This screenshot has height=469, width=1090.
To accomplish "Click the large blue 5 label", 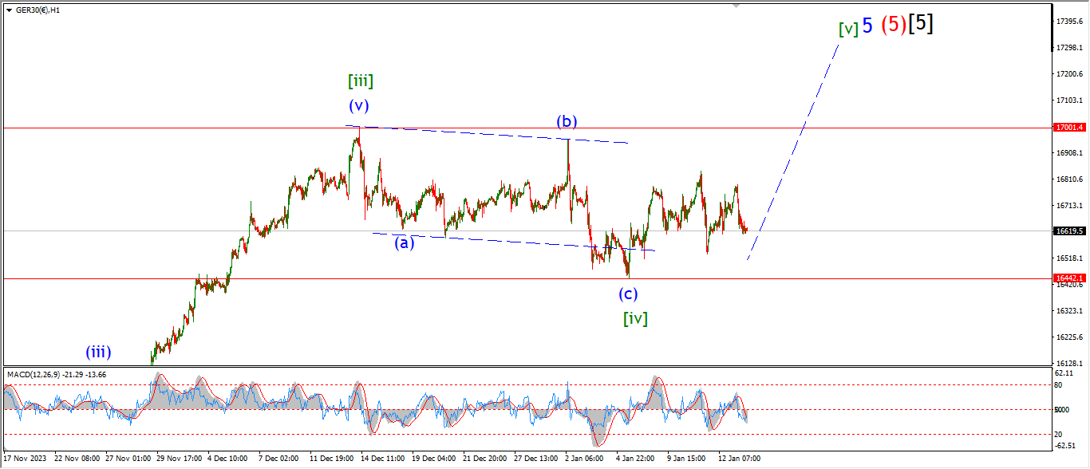I will pyautogui.click(x=867, y=26).
